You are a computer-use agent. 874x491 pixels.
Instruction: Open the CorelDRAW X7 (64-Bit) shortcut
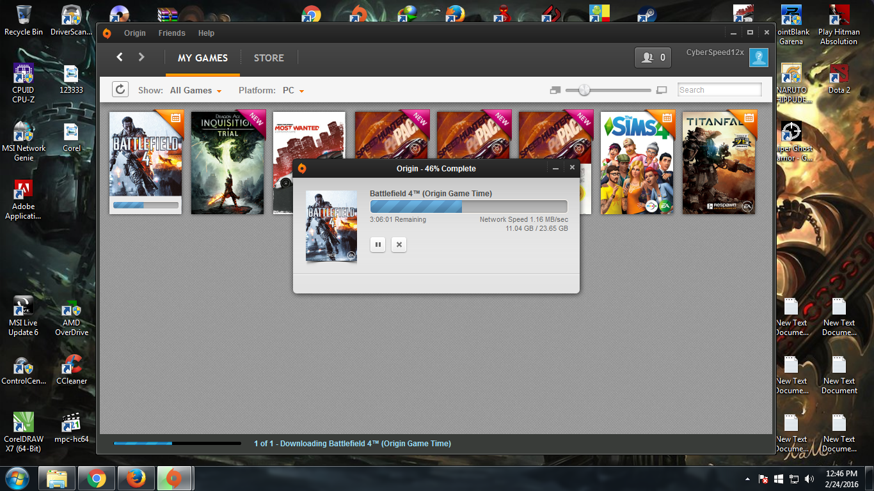click(x=24, y=432)
